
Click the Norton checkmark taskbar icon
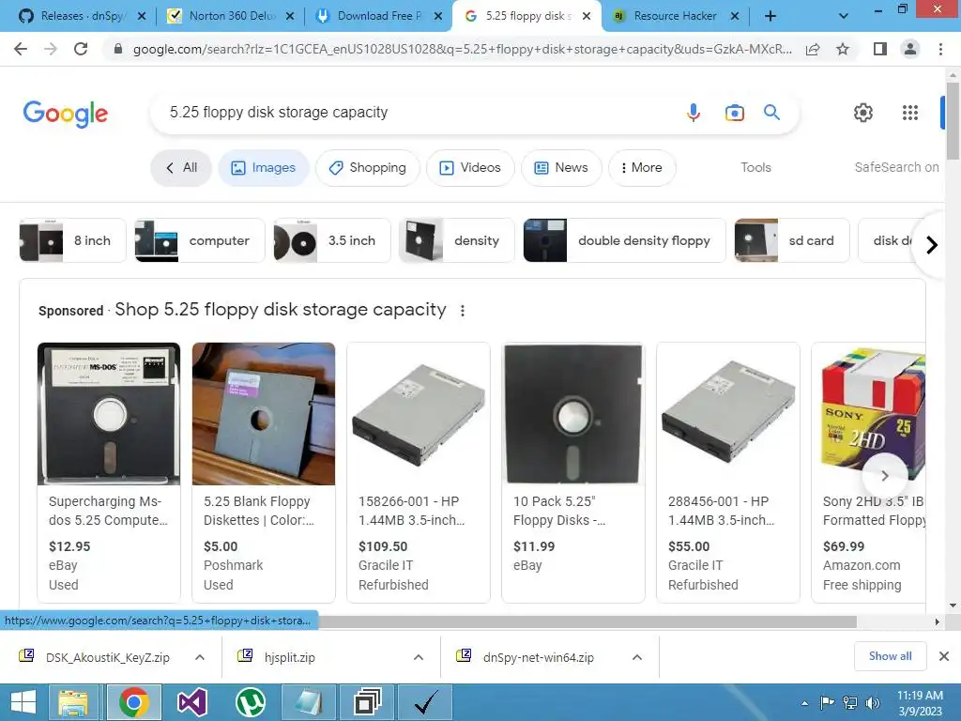425,702
